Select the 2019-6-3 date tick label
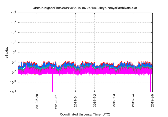The height and width of the screenshot is (117, 168). click(x=114, y=101)
